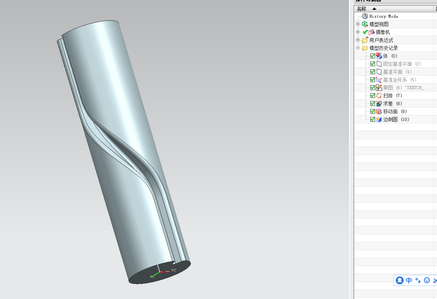Select the 固定基准平面 (2) feature name
The image size is (437, 299).
click(402, 64)
